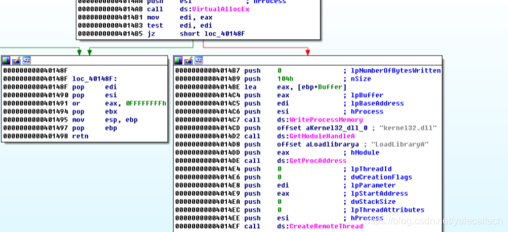Image resolution: width=508 pixels, height=232 pixels.
Task: Click address 0000000000401498 at line start
Action: pos(36,136)
